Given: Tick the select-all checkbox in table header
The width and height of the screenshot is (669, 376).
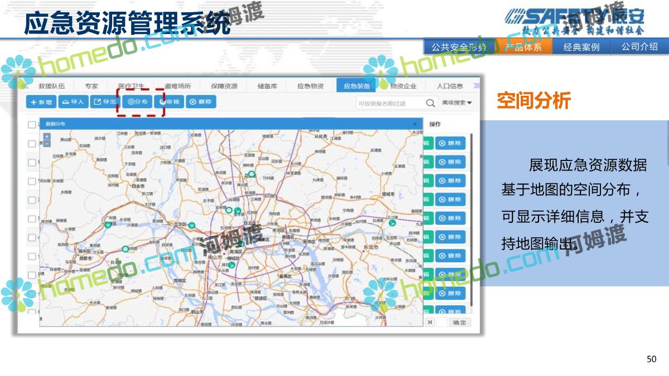Looking at the screenshot, I should [32, 125].
